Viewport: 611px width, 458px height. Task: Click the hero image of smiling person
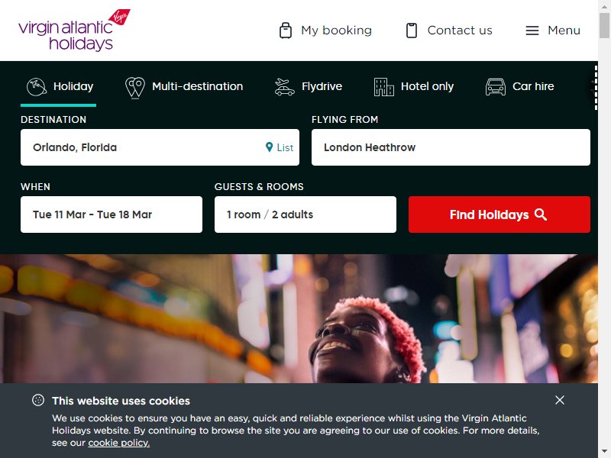tap(299, 318)
